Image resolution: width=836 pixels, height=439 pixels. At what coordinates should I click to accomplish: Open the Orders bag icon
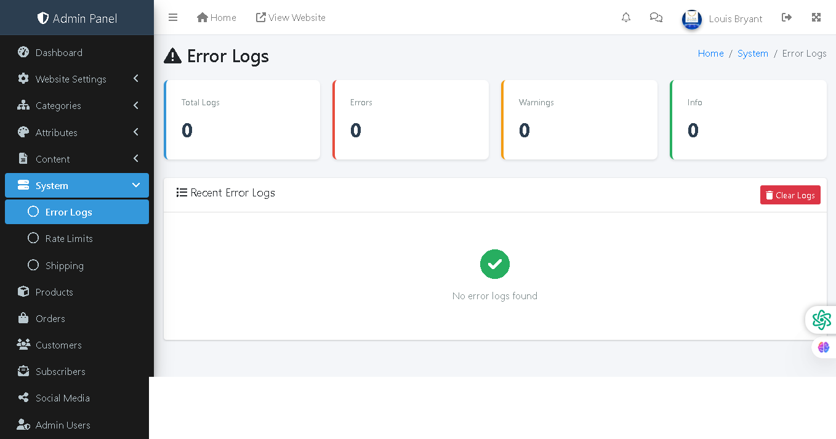point(23,318)
